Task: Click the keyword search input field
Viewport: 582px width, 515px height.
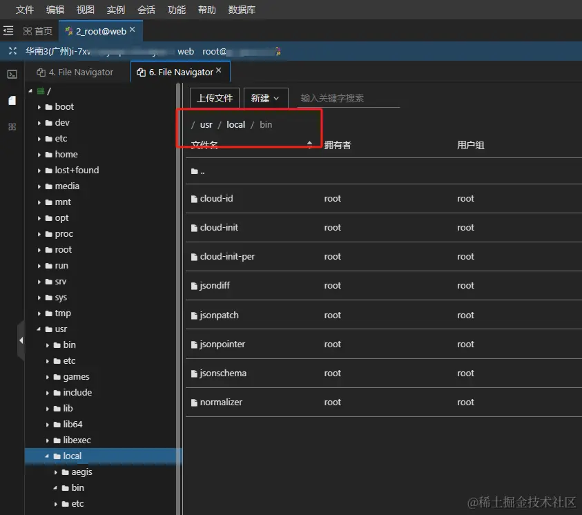Action: click(348, 98)
